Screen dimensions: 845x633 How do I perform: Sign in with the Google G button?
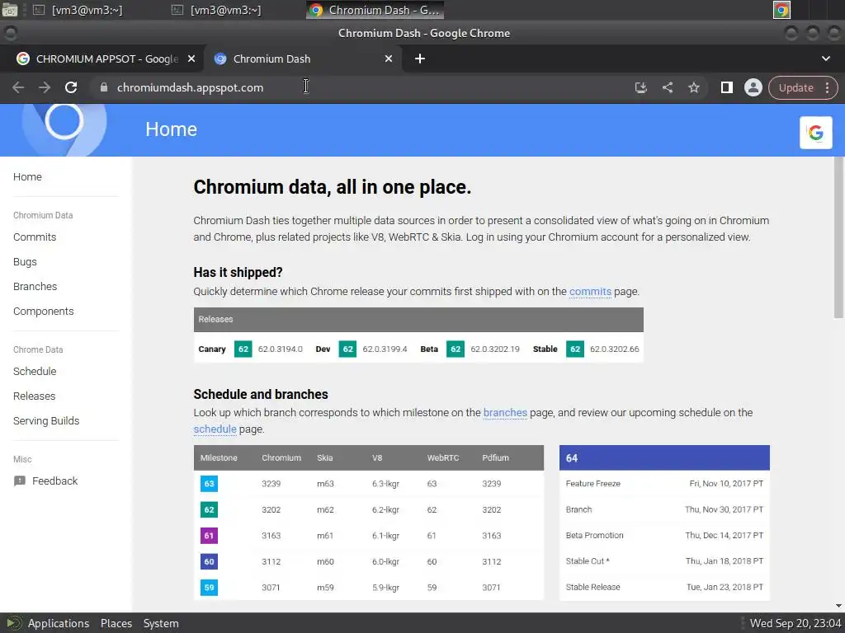[815, 133]
